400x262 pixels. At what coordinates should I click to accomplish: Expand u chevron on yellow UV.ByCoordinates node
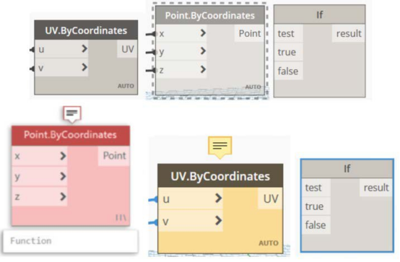click(x=218, y=198)
